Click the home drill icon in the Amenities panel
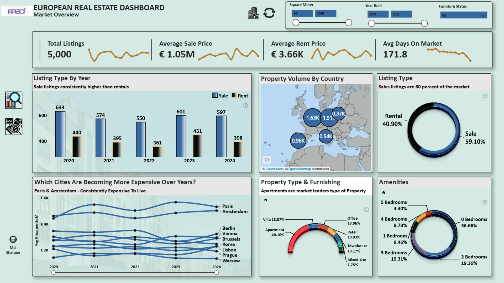 tap(384, 193)
